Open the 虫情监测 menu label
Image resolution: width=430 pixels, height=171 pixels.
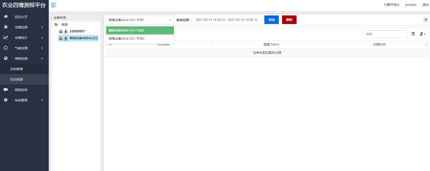21,27
